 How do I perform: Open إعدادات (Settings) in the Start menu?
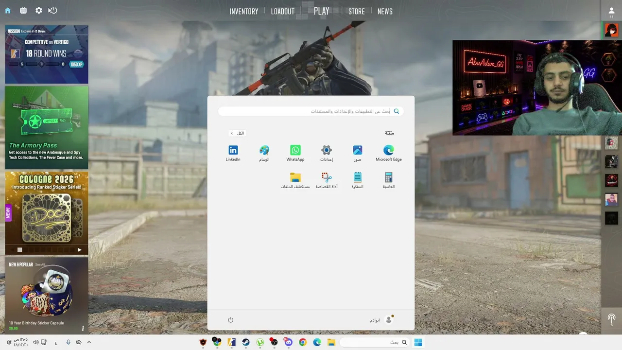pyautogui.click(x=327, y=153)
